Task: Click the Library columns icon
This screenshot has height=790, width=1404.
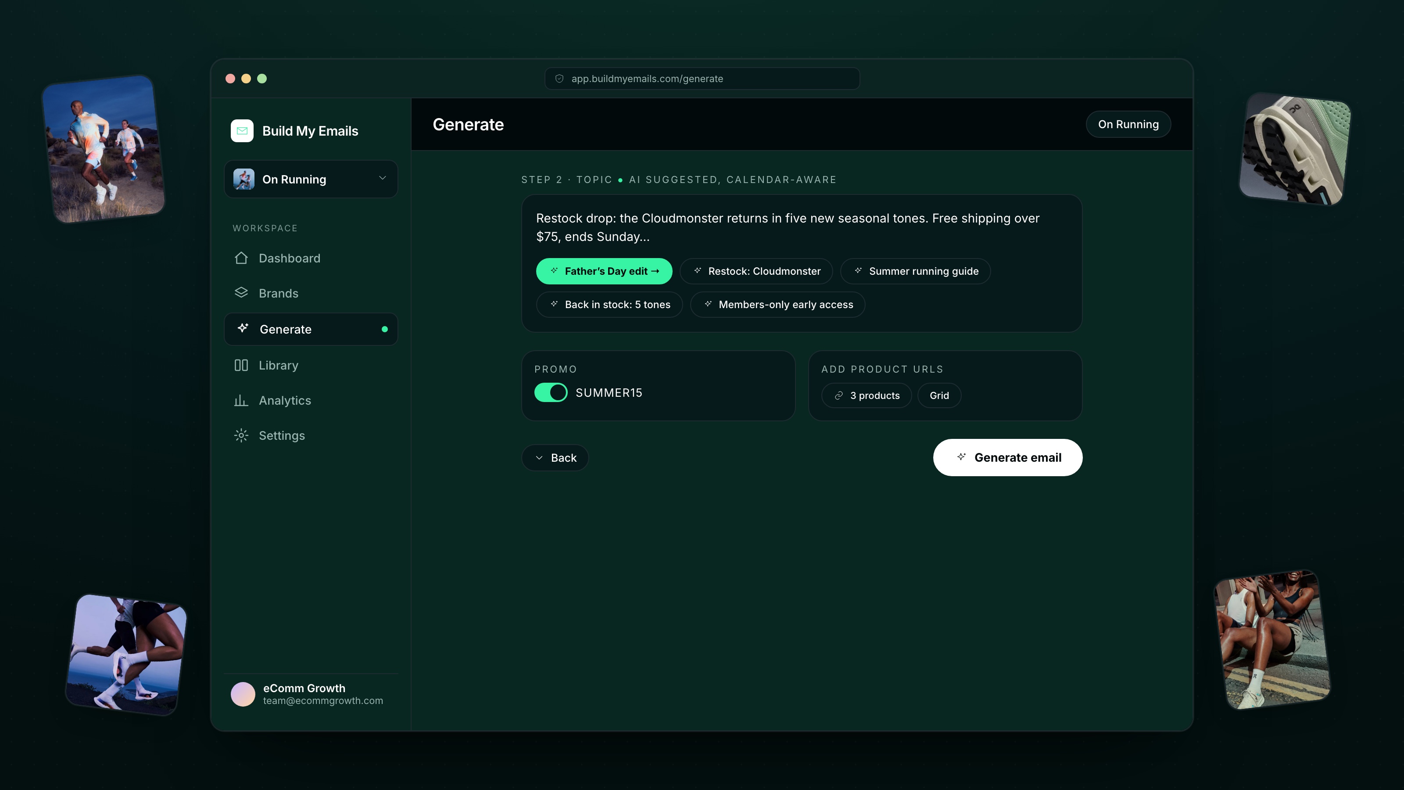Action: [x=241, y=365]
